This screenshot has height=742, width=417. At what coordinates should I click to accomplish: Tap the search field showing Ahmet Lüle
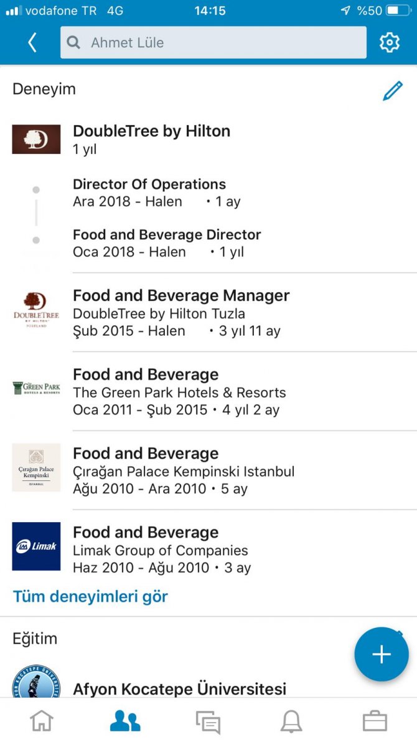coord(213,42)
